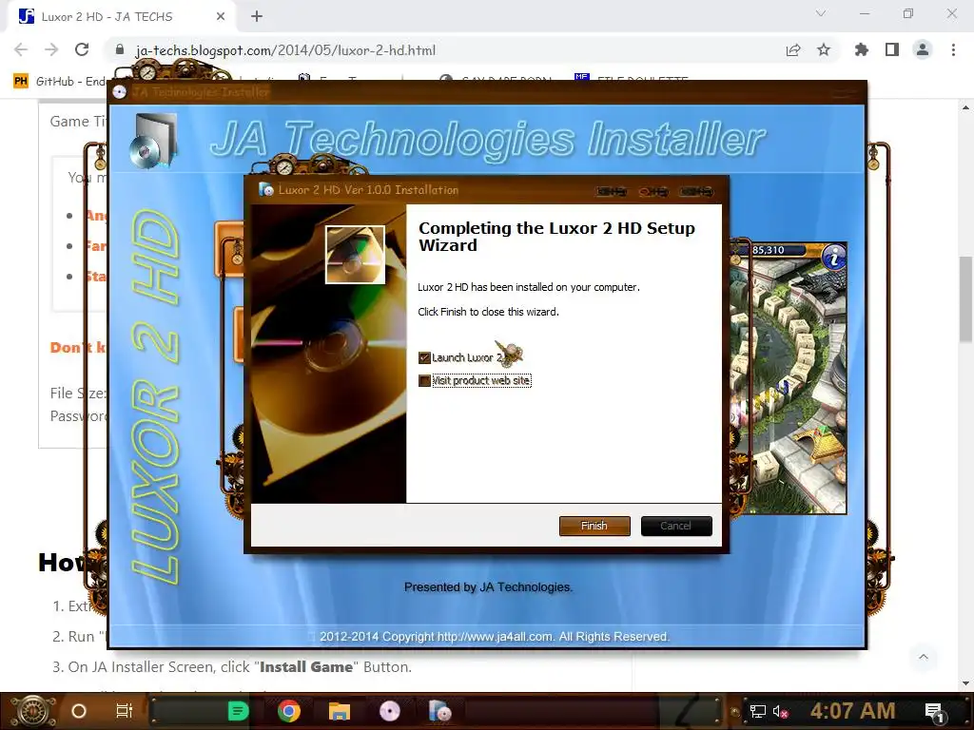Image resolution: width=974 pixels, height=730 pixels.
Task: Open green notes app in taskbar
Action: pyautogui.click(x=239, y=711)
